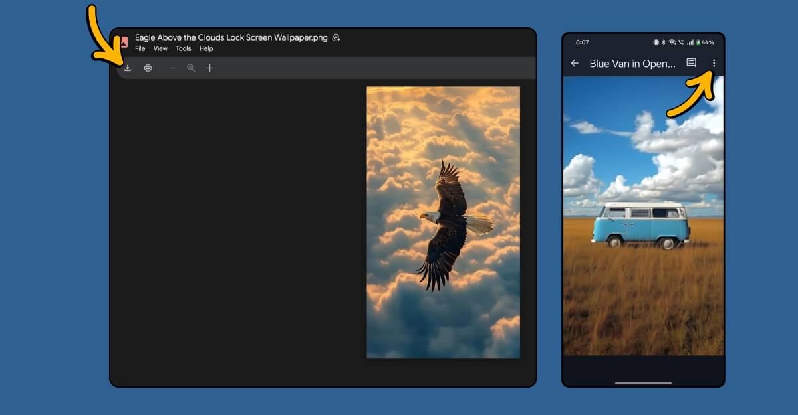
Task: Open the Tools menu
Action: pos(183,48)
